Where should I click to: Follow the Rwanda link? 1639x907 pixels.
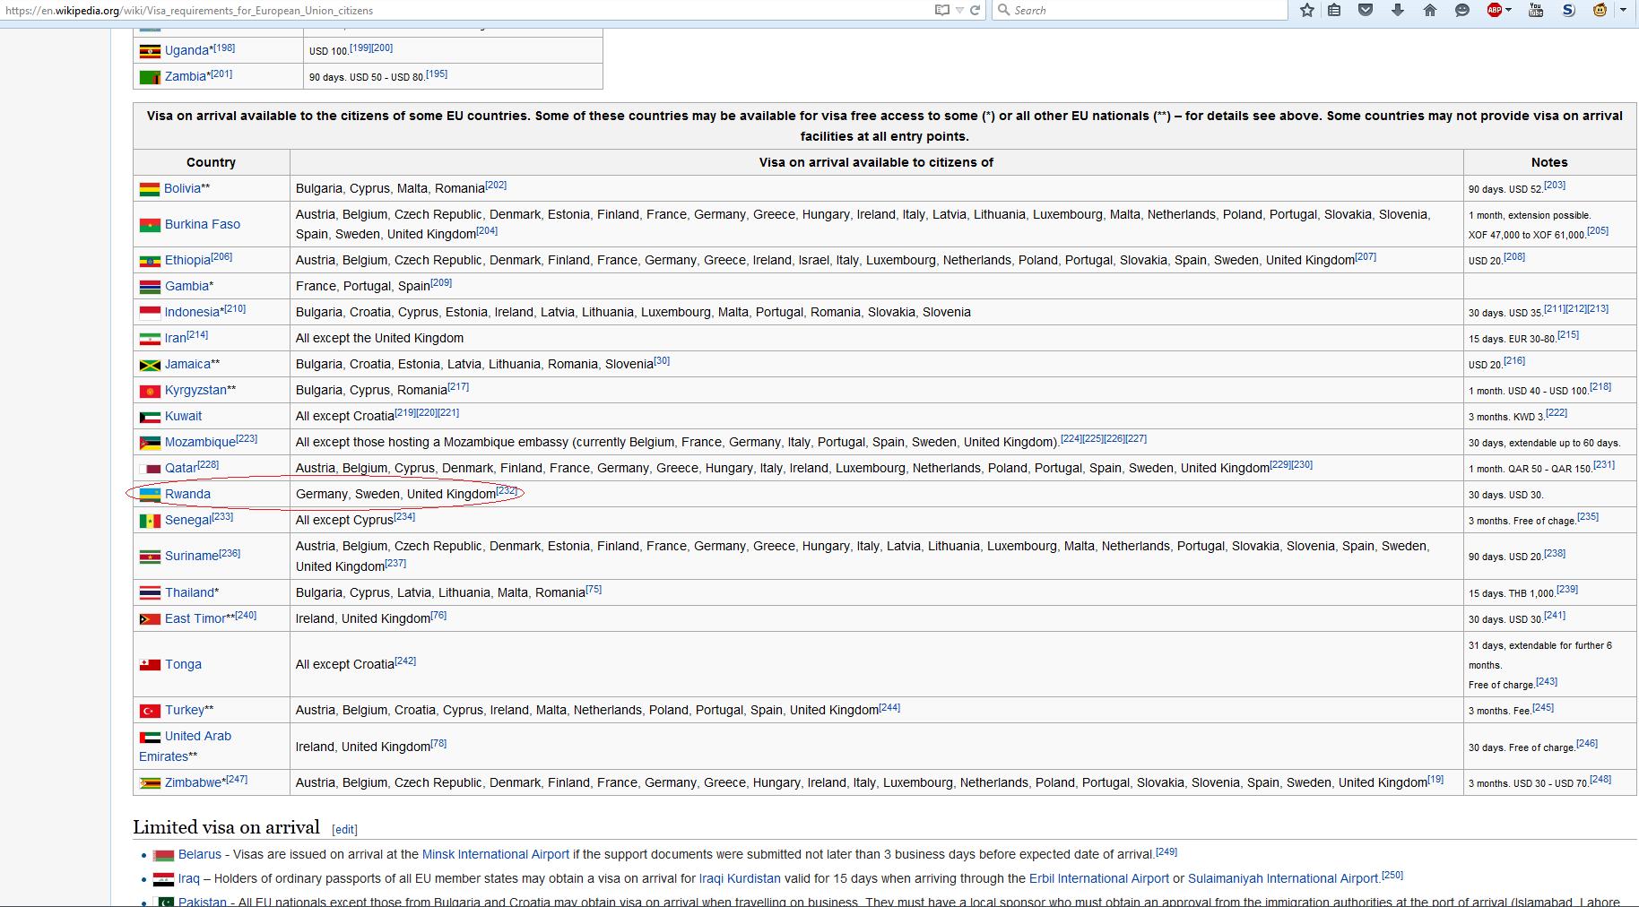[187, 494]
